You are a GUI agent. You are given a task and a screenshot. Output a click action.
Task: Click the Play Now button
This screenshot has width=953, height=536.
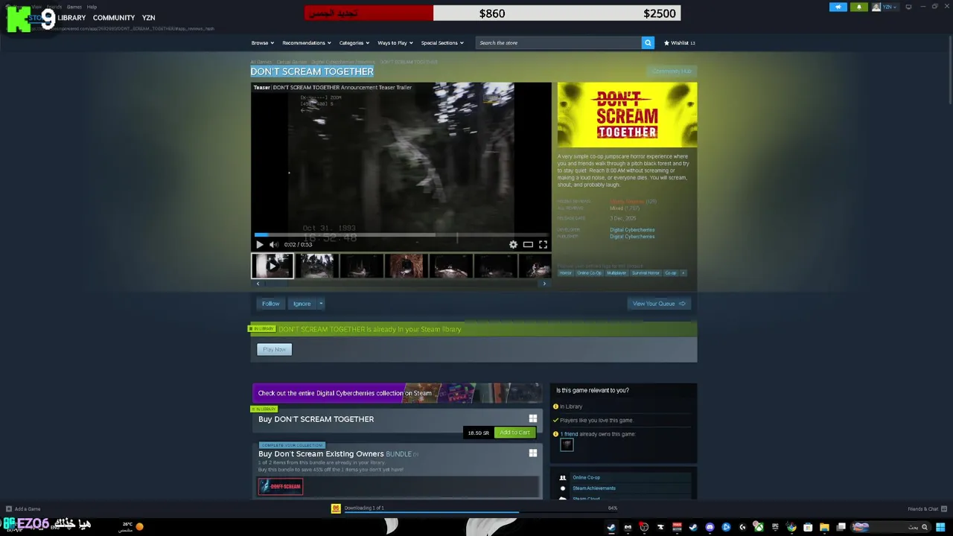[274, 349]
